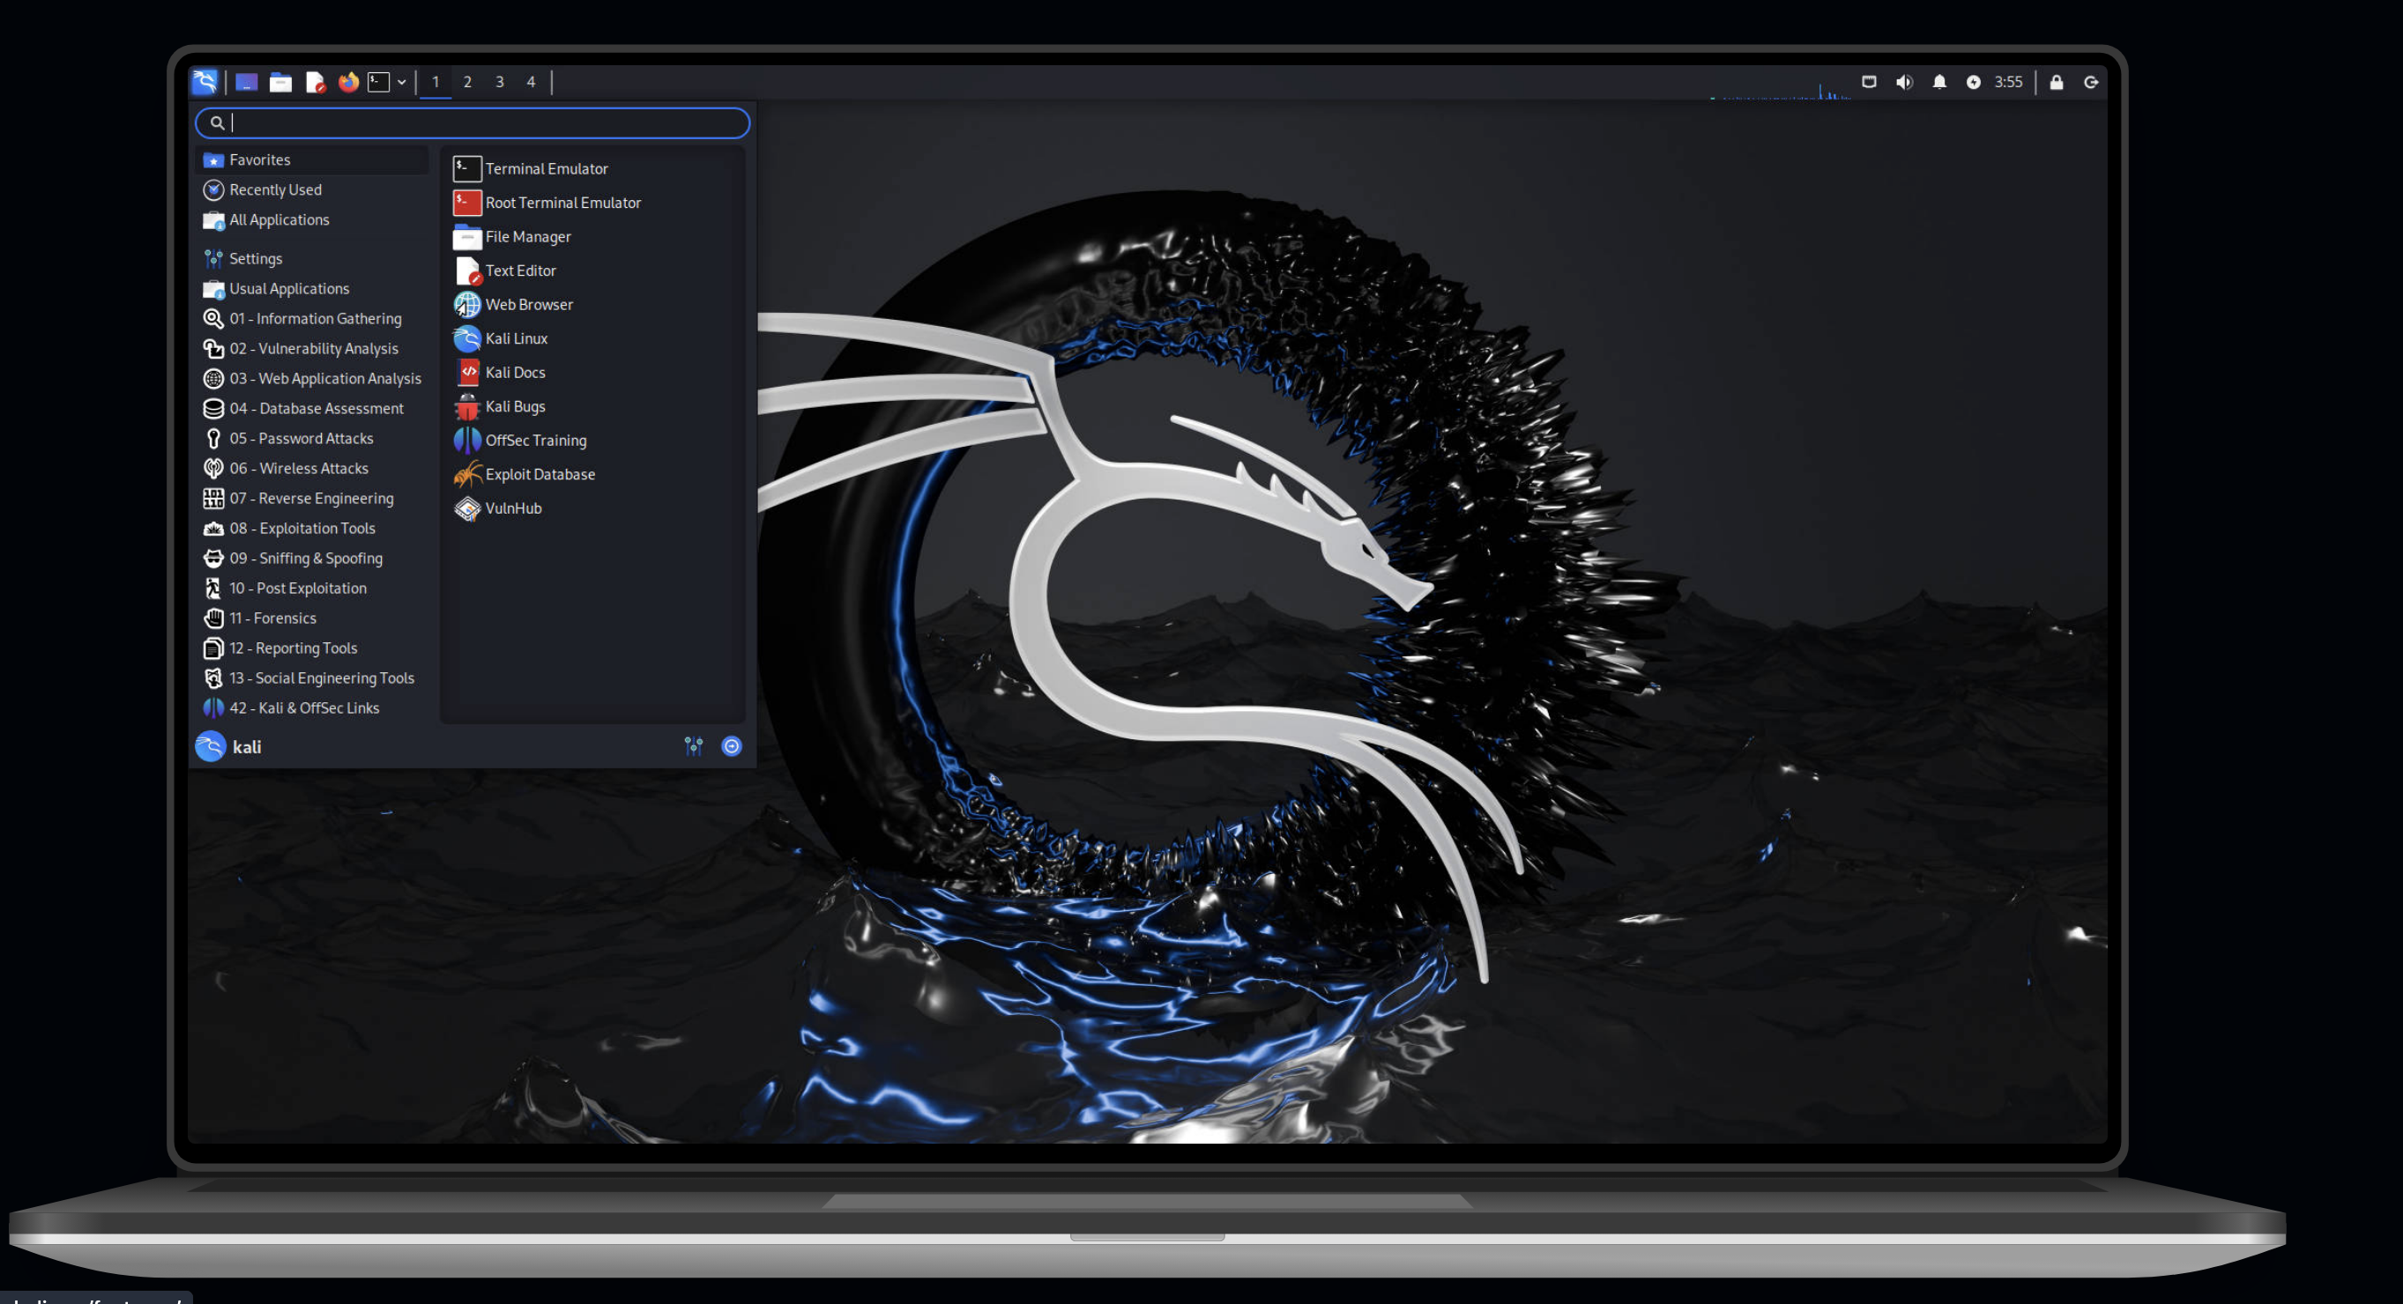This screenshot has width=2403, height=1304.
Task: Click the Show Desktop icon in panel
Action: click(x=246, y=82)
